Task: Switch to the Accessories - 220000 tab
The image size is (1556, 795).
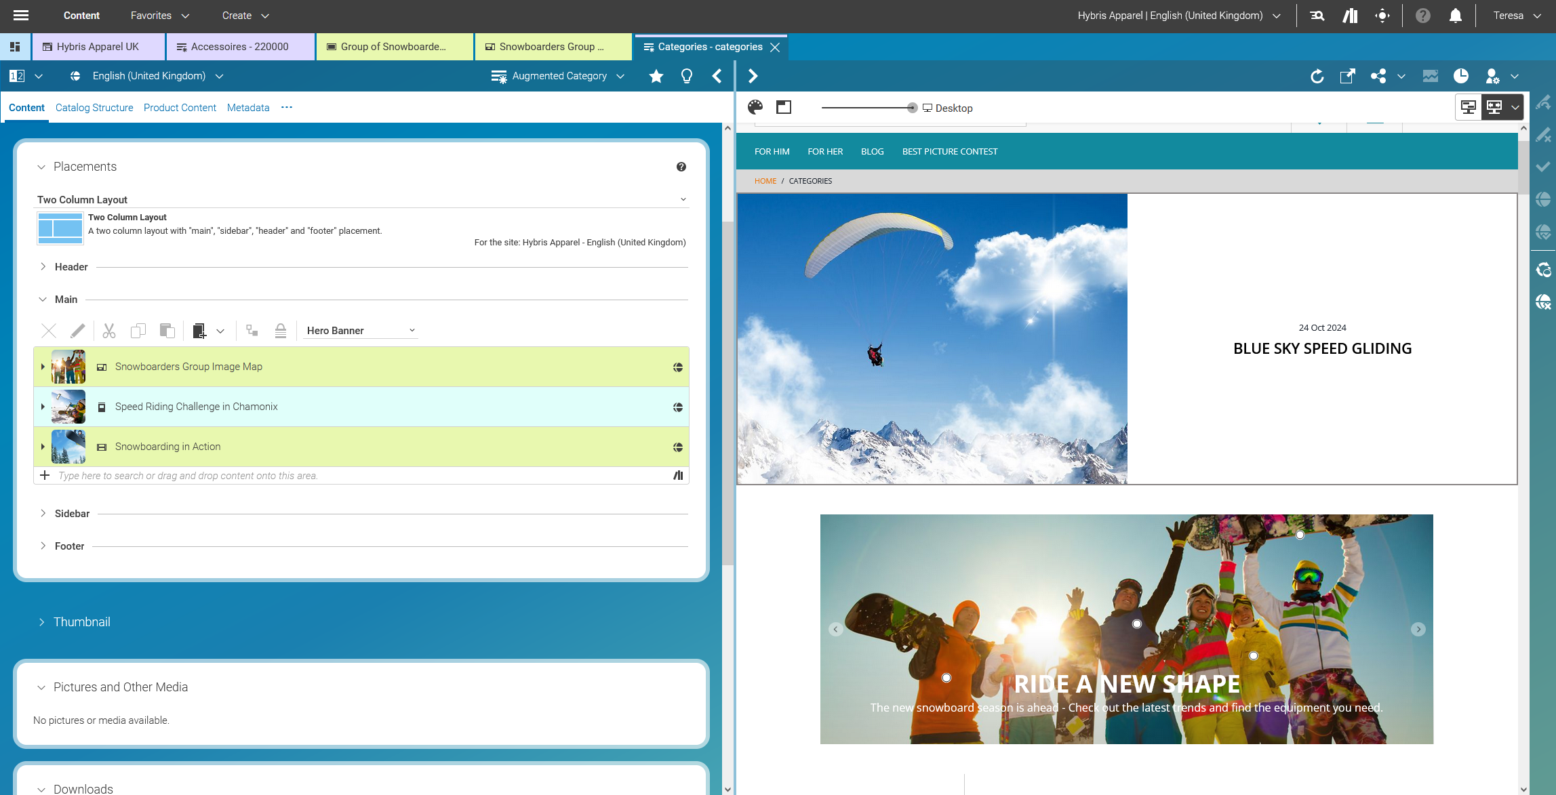Action: (239, 47)
